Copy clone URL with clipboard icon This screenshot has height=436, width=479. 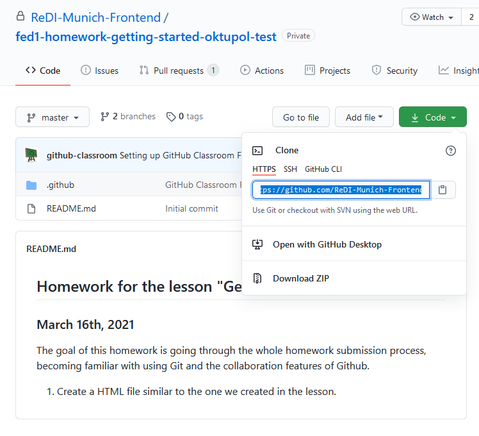click(442, 190)
